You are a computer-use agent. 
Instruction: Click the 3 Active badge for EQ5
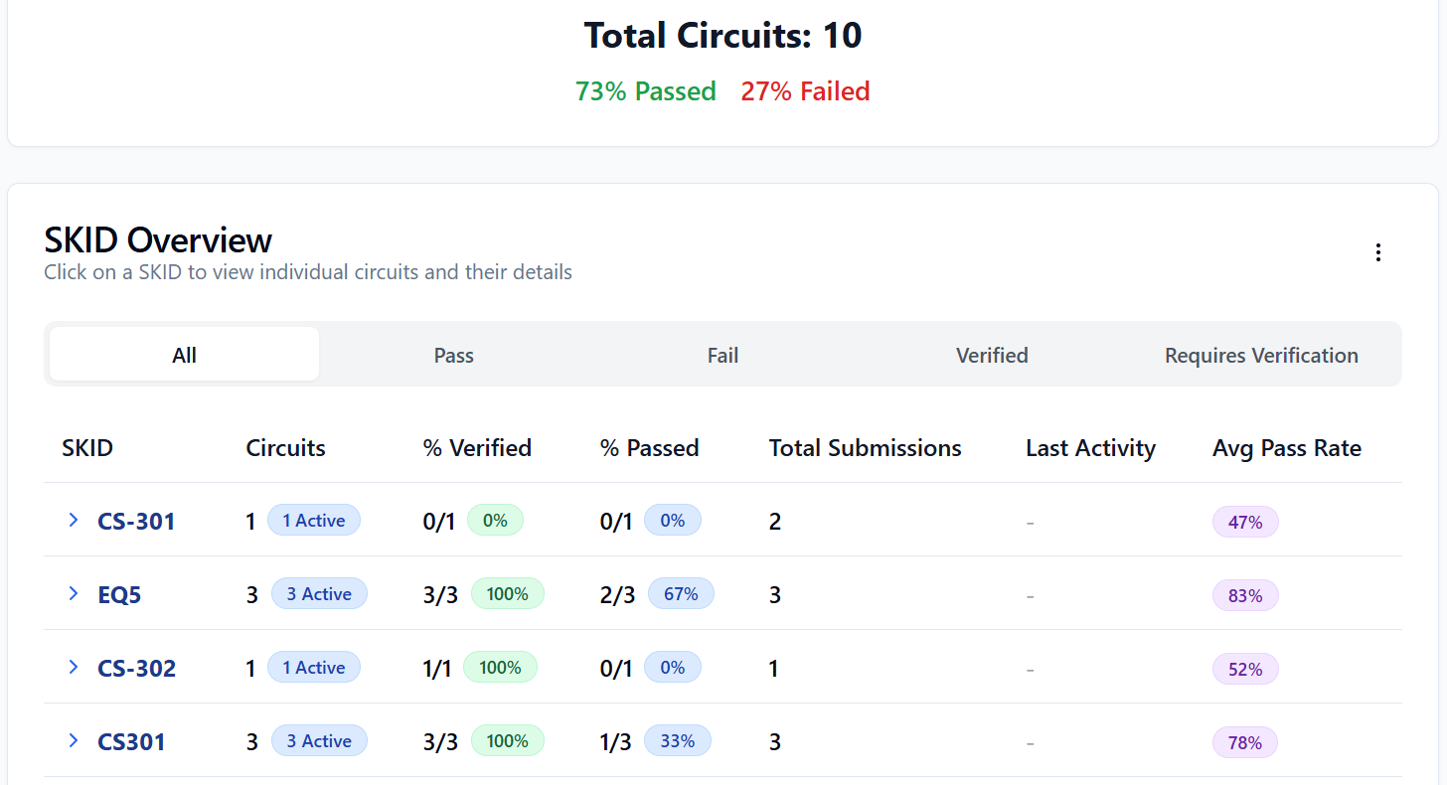[x=319, y=594]
